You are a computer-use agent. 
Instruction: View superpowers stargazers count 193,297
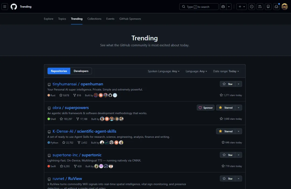[66, 119]
